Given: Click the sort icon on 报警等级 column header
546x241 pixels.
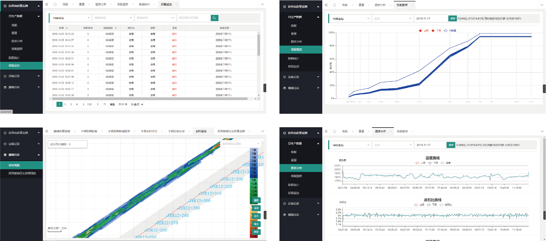Looking at the screenshot, I should [116, 28].
